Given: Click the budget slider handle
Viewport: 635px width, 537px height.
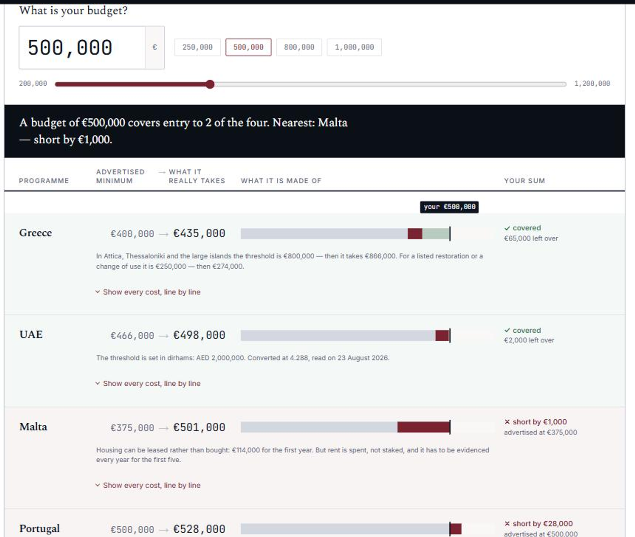Looking at the screenshot, I should 210,84.
